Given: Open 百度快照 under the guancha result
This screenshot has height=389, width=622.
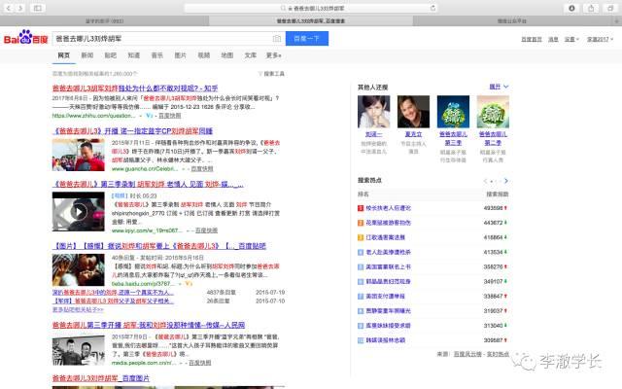Looking at the screenshot, I should coord(202,168).
